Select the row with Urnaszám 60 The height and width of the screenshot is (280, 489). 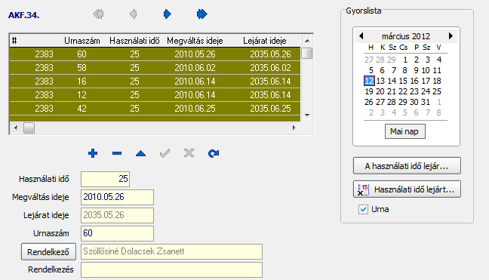click(155, 54)
